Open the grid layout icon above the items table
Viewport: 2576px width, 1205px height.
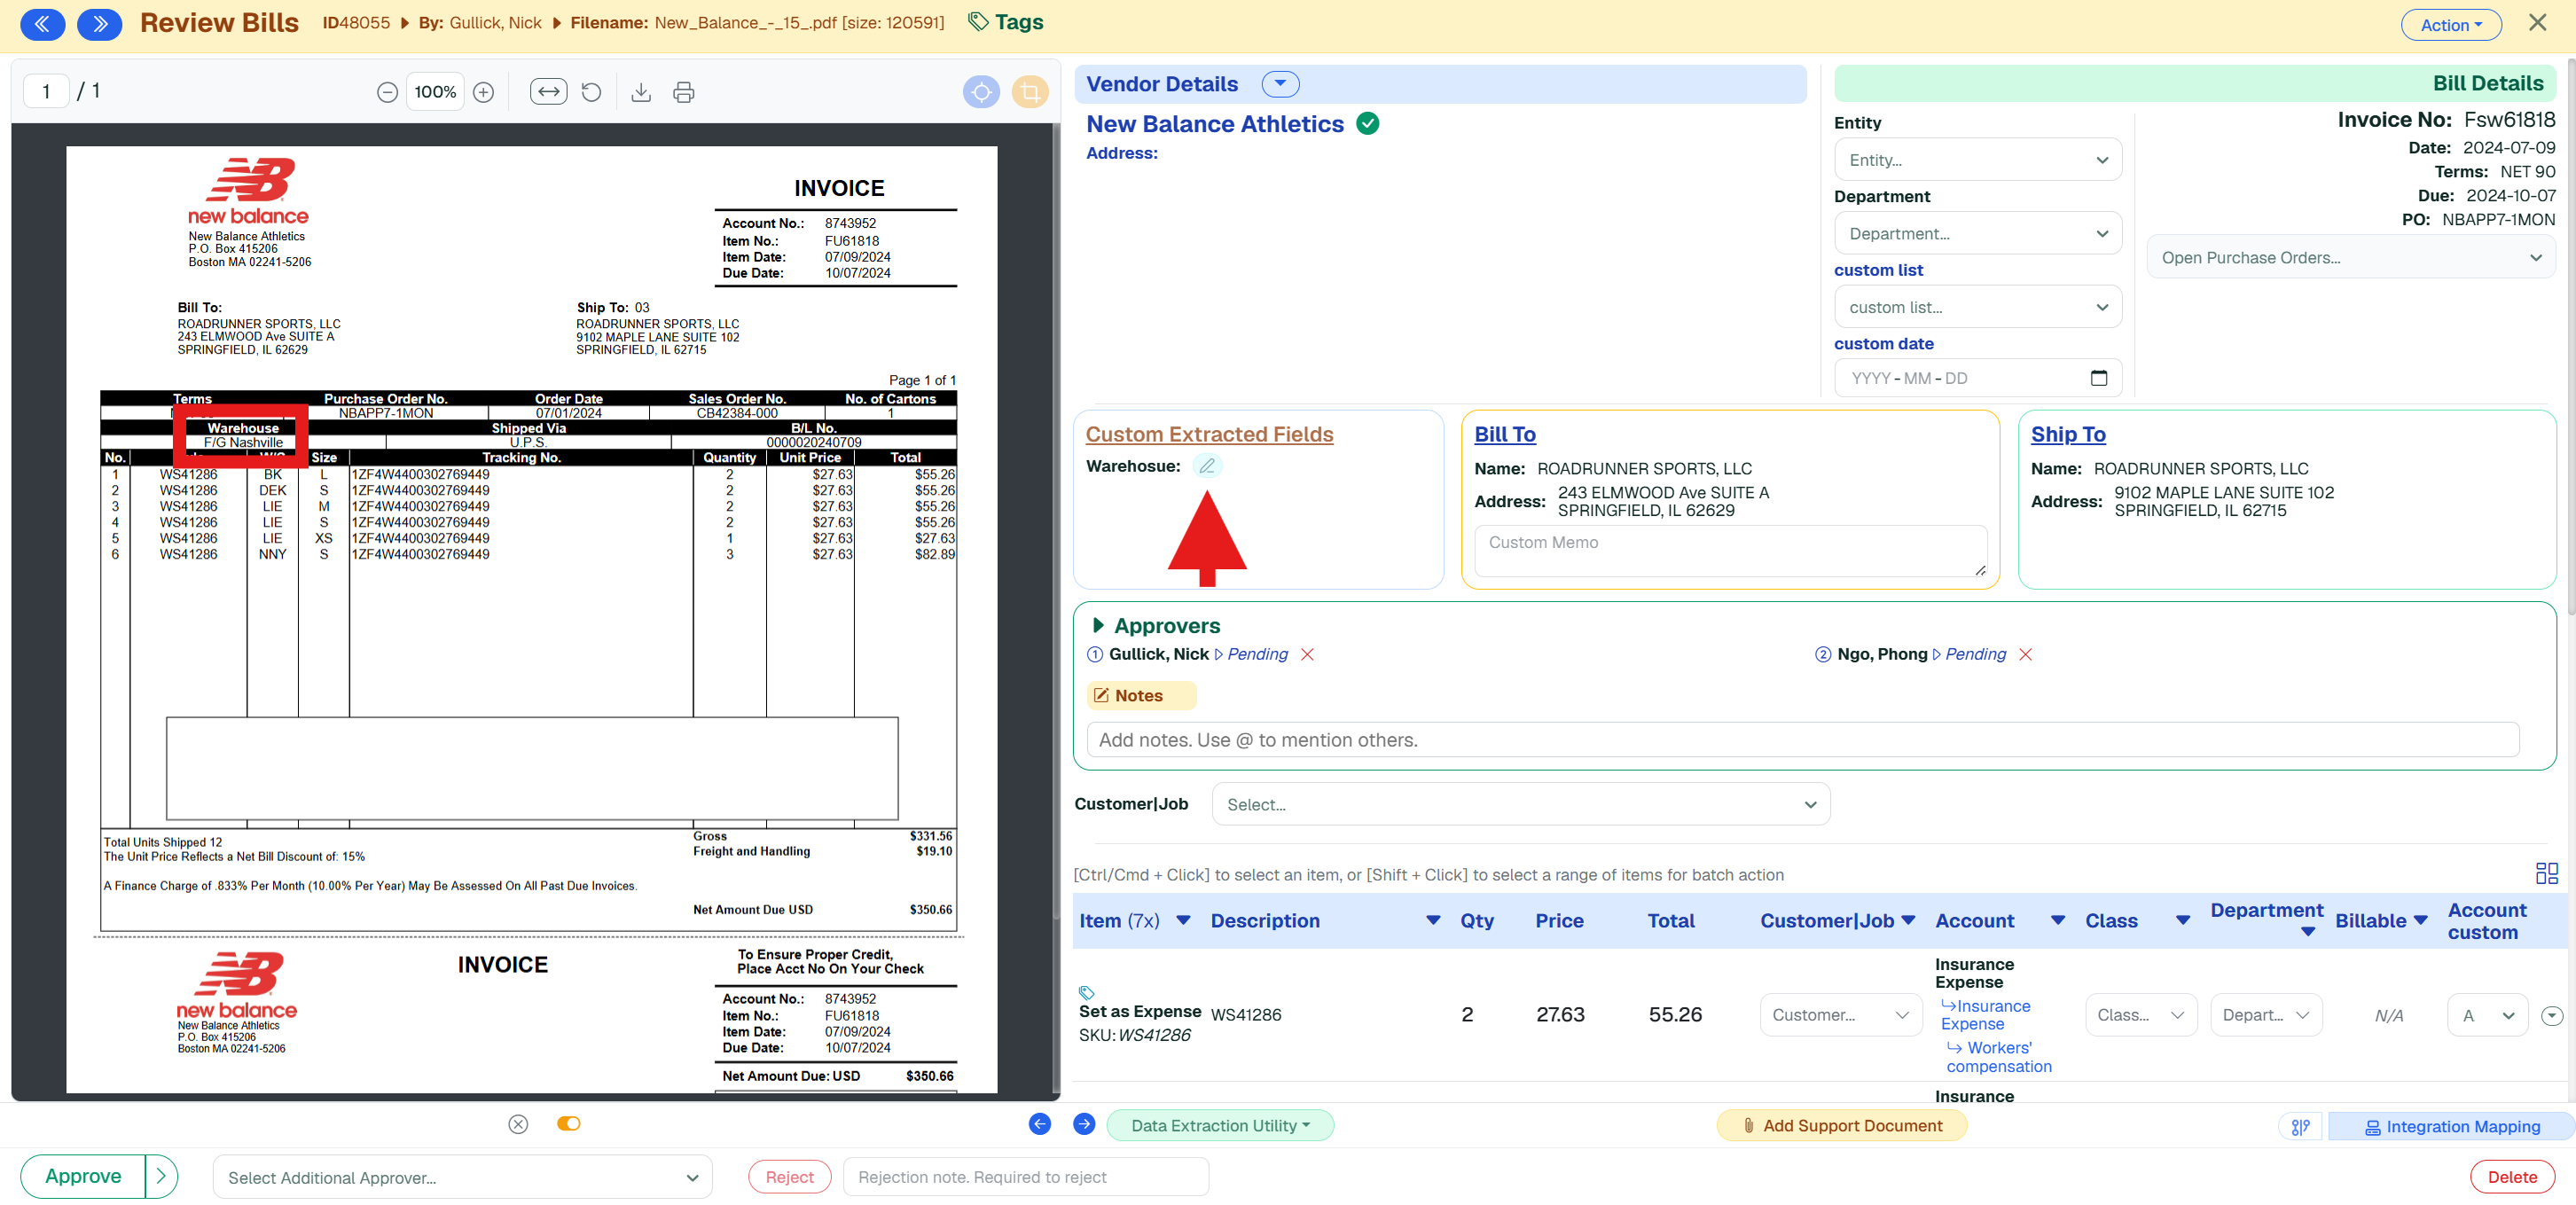coord(2546,873)
